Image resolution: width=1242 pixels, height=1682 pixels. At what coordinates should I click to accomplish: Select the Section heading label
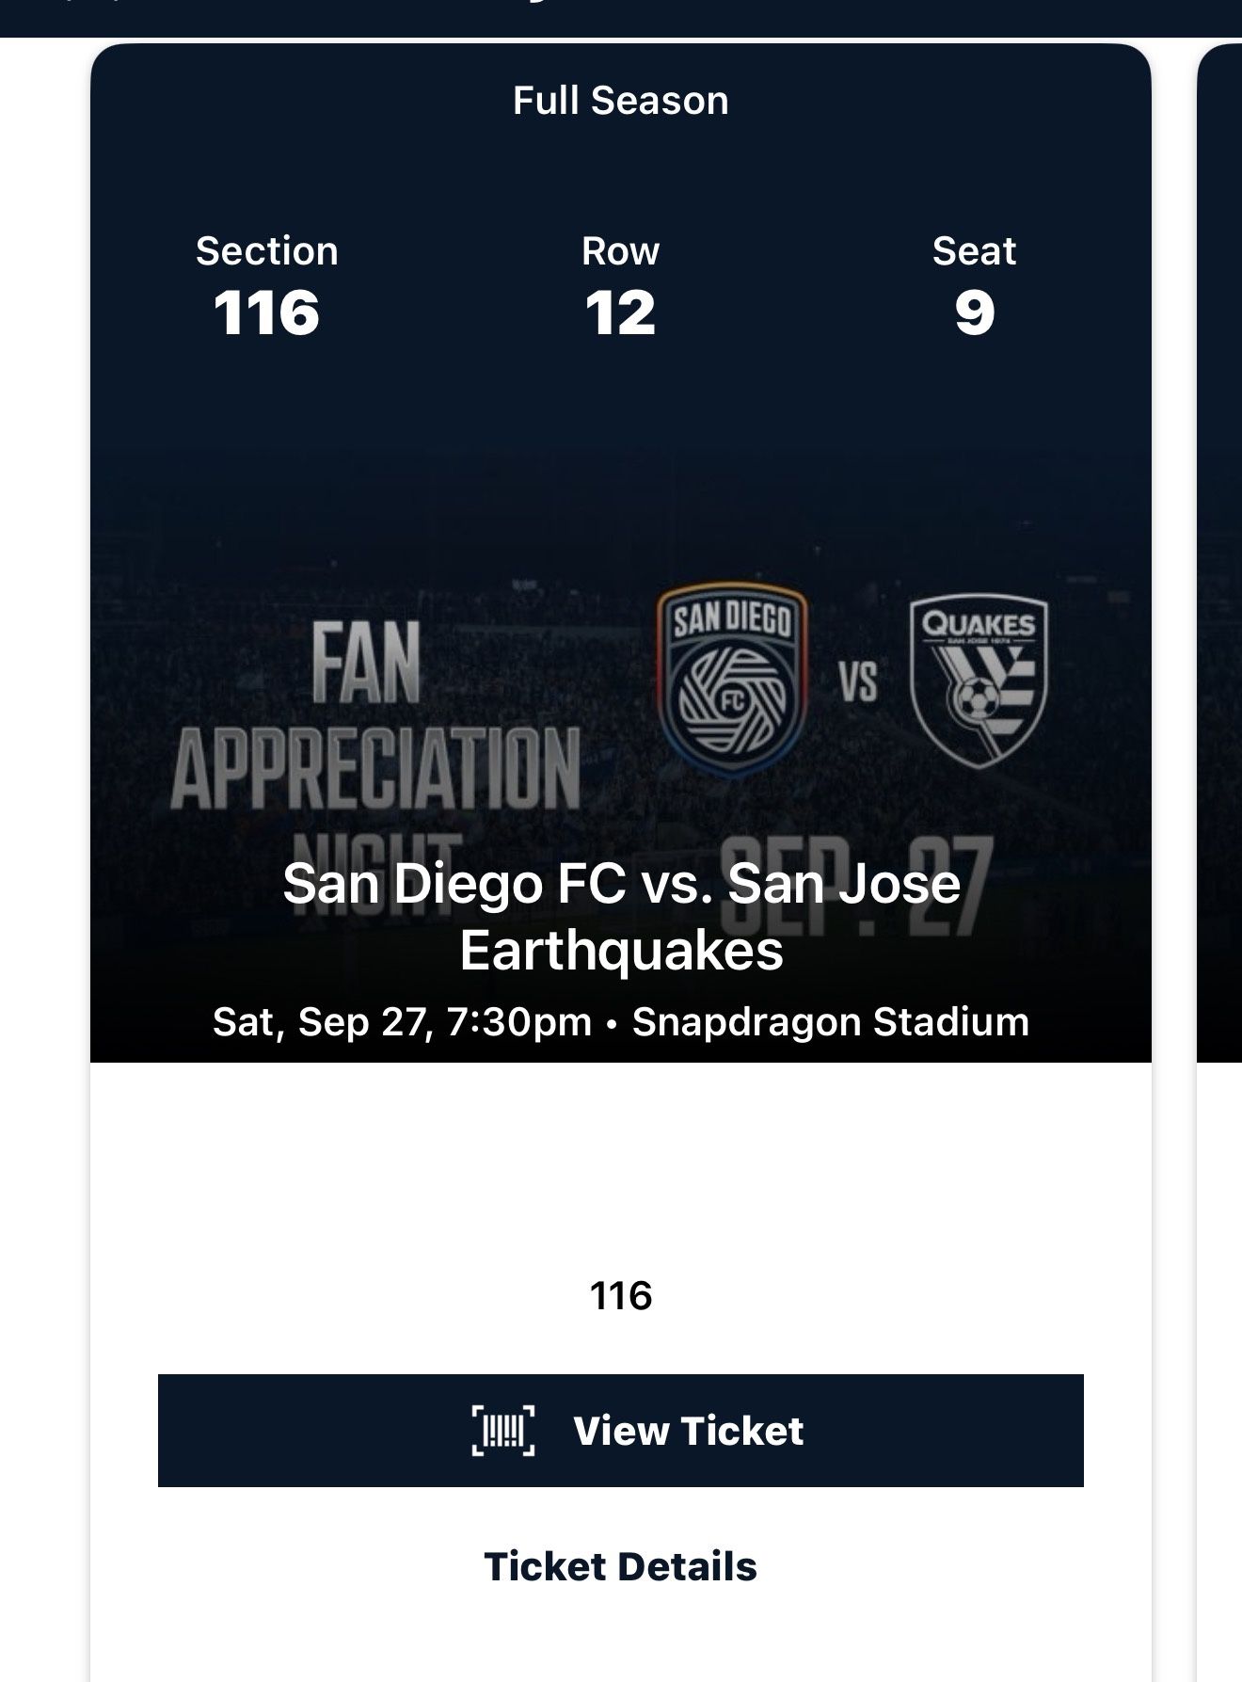coord(266,251)
